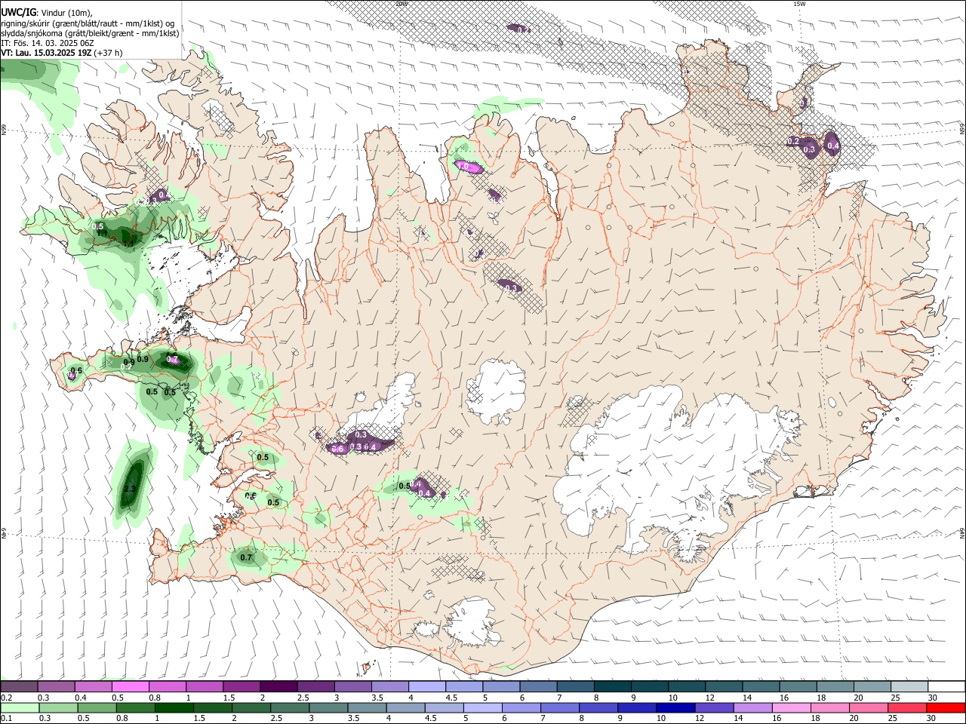966x724 pixels.
Task: Click the 'IT: Fös. 14. 03. 2025 06Z' line
Action: coord(48,43)
